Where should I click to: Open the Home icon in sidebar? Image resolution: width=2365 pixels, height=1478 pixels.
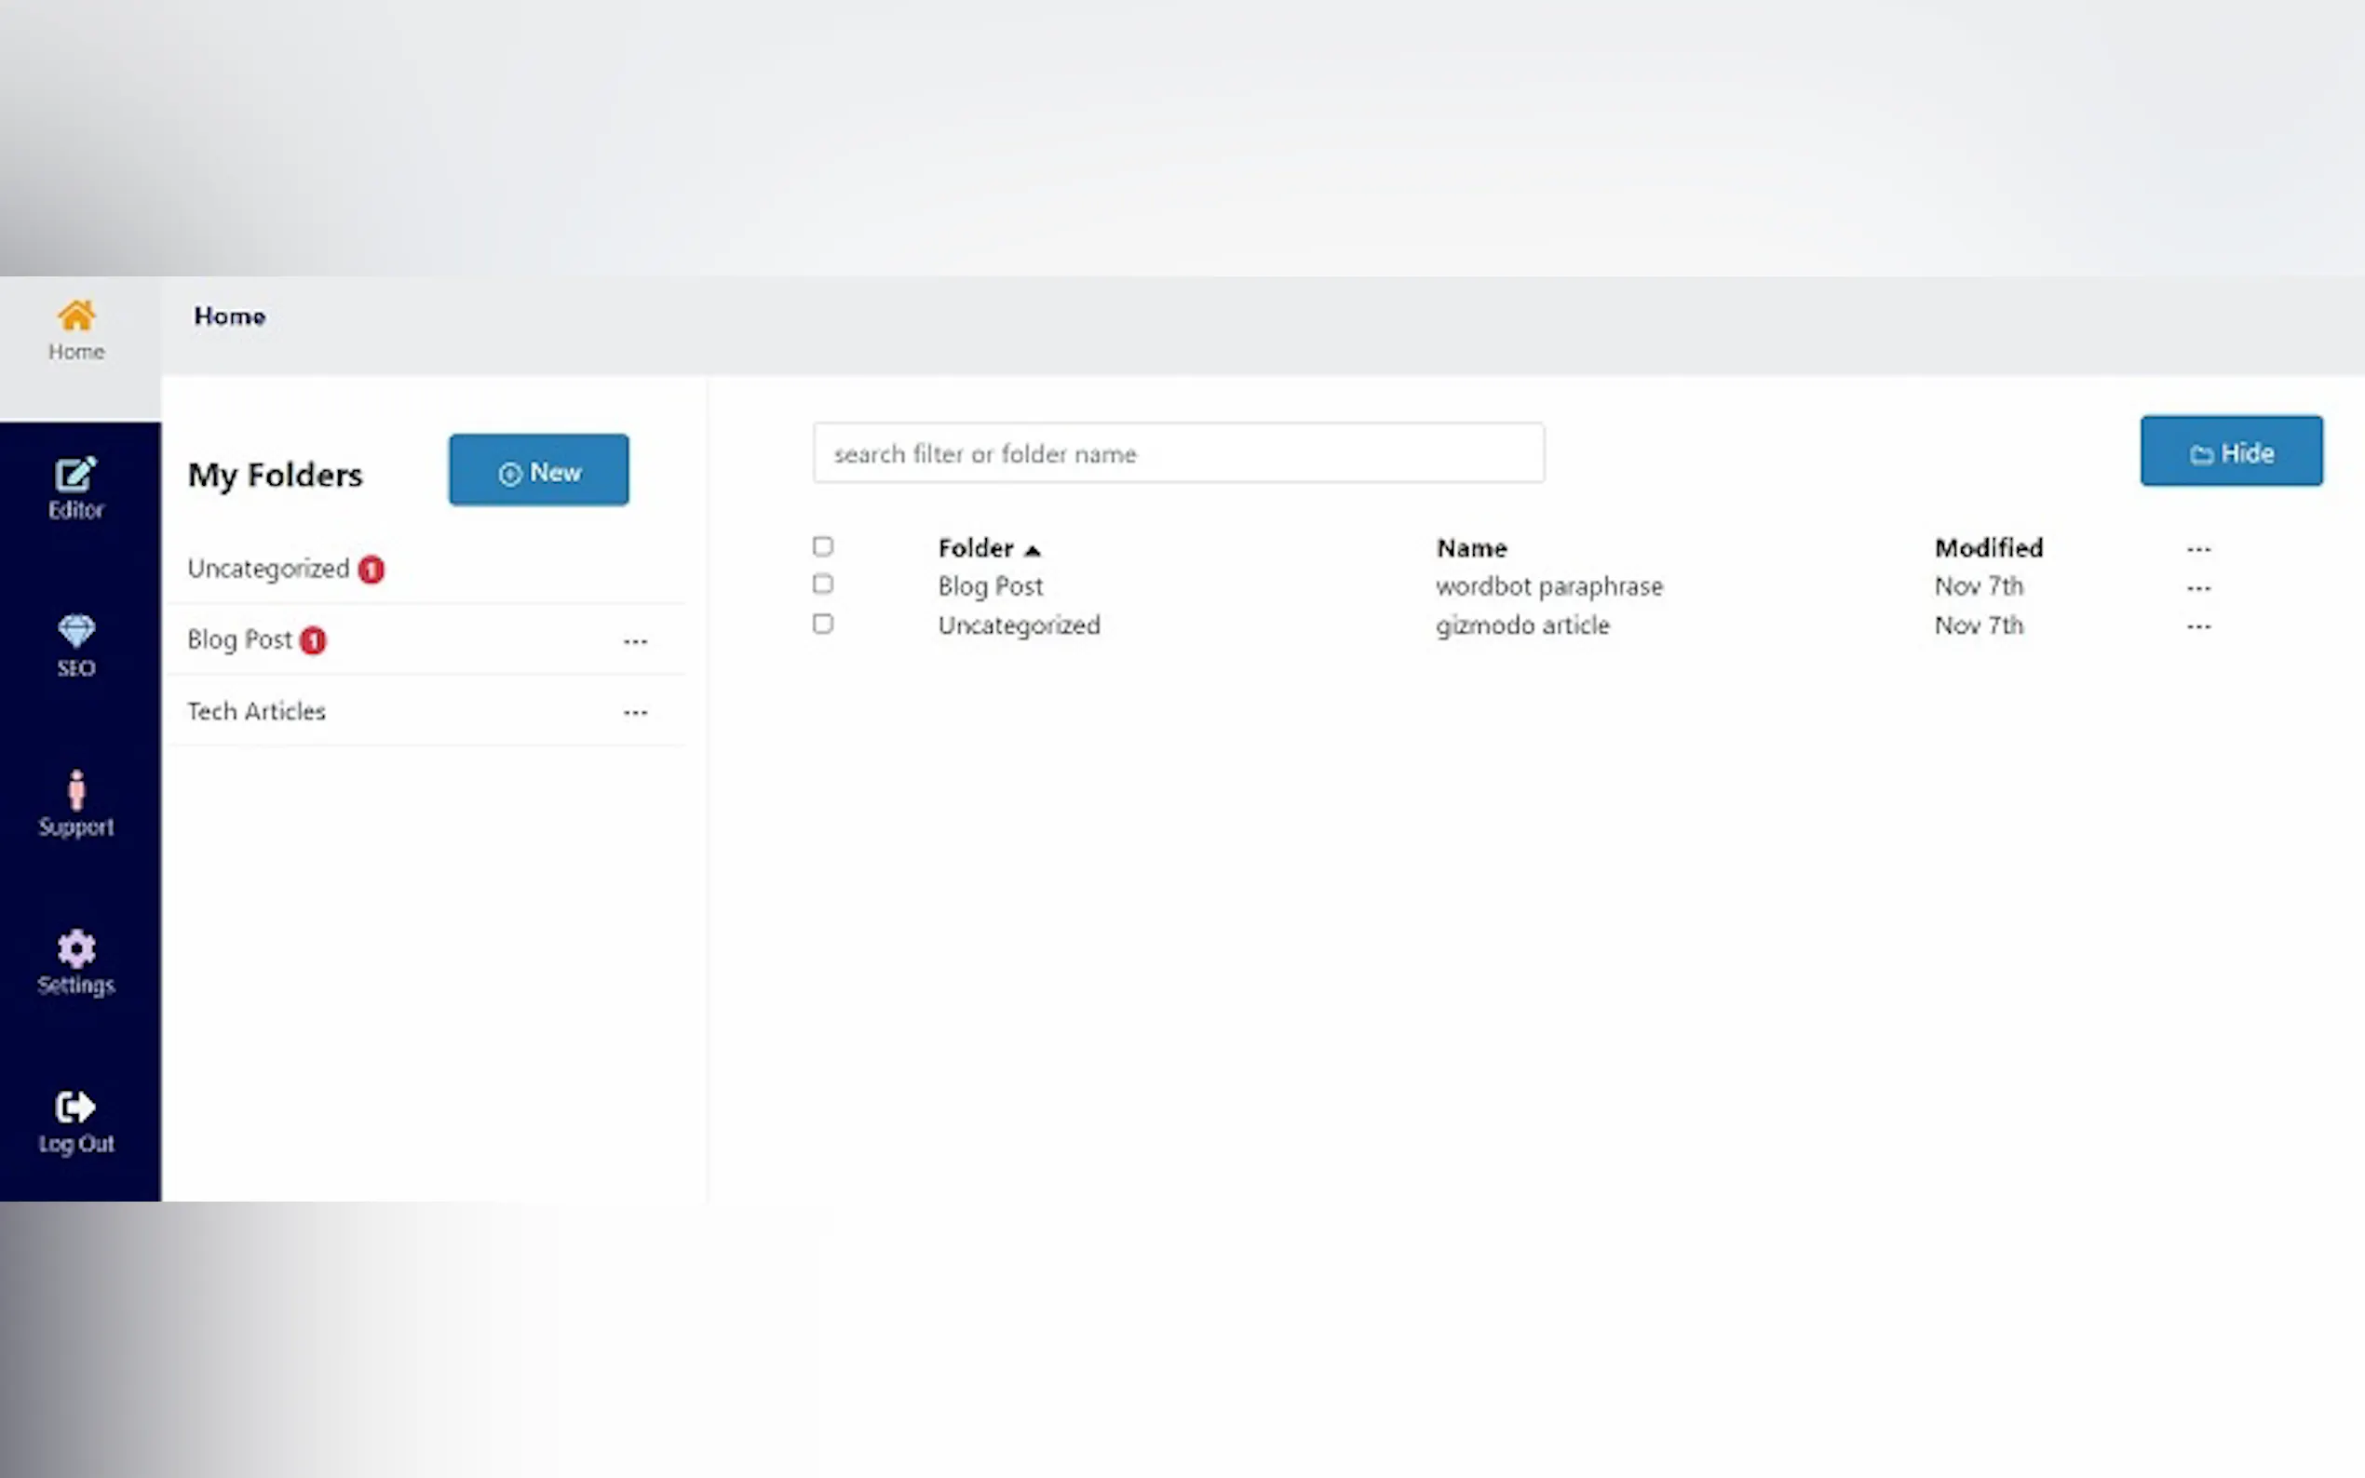pyautogui.click(x=76, y=316)
